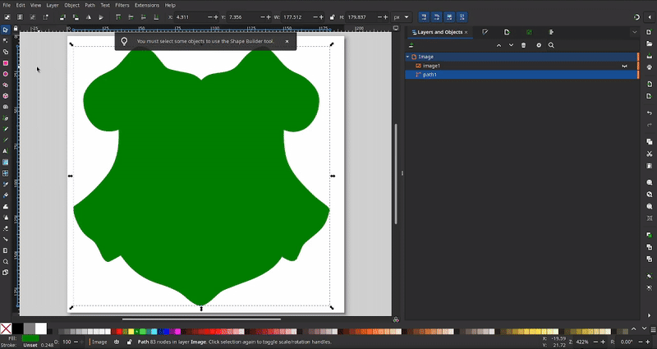Click the Add layer icon
The width and height of the screenshot is (657, 349).
(x=411, y=45)
